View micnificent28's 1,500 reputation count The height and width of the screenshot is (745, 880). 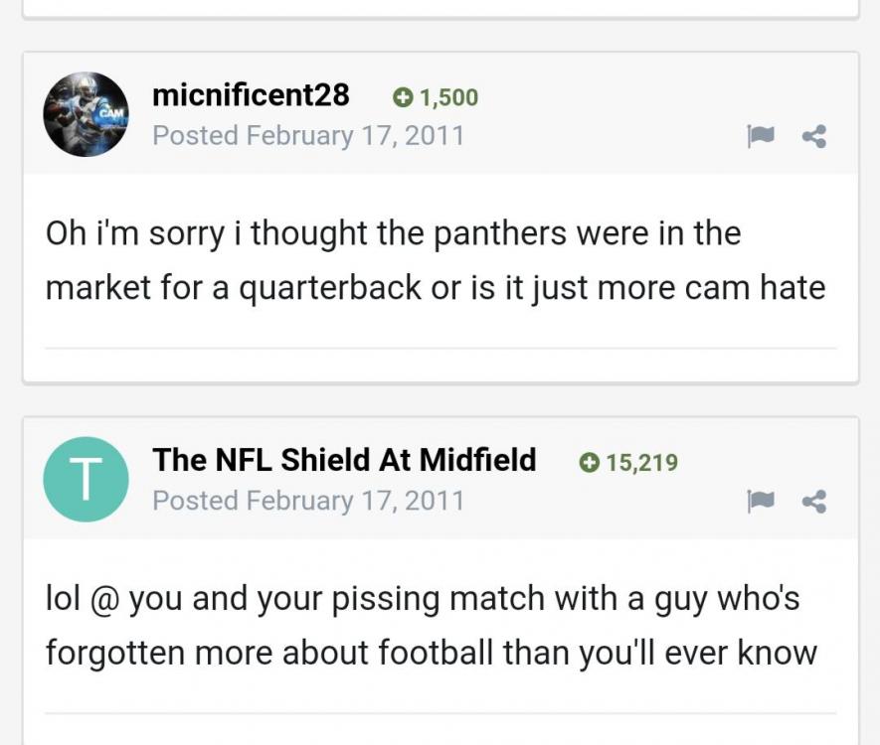448,97
